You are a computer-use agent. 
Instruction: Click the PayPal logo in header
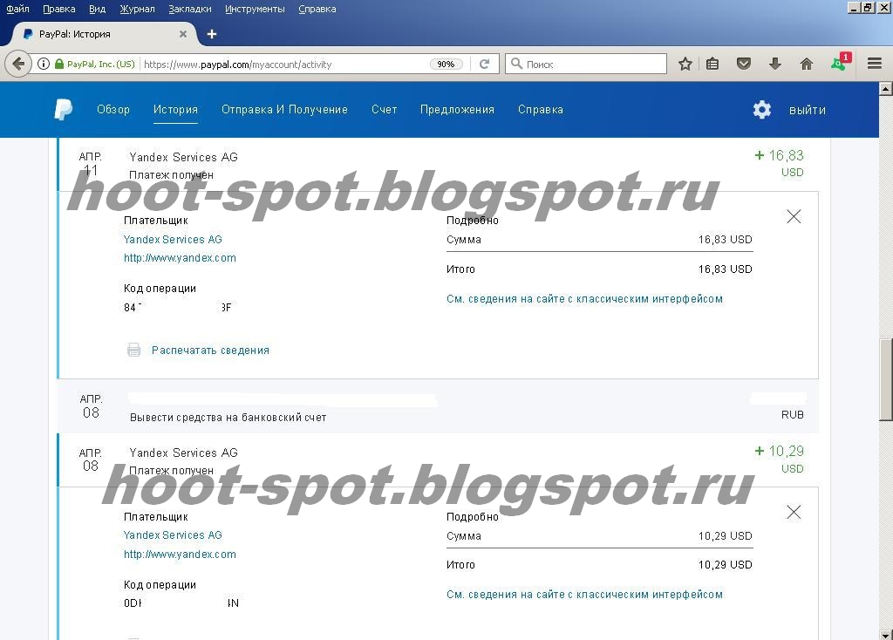63,109
